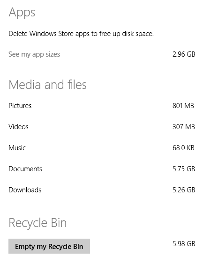This screenshot has width=203, height=263.
Task: Click the 5.75 GB Documents size
Action: [x=184, y=169]
